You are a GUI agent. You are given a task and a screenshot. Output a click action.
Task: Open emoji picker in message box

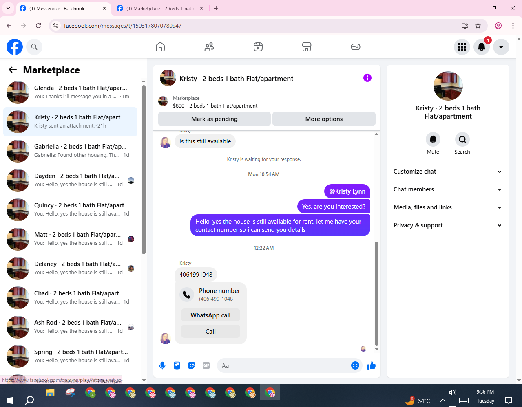[x=355, y=365]
